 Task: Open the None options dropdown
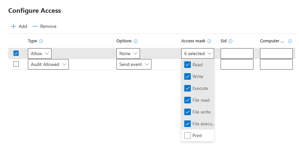128,53
